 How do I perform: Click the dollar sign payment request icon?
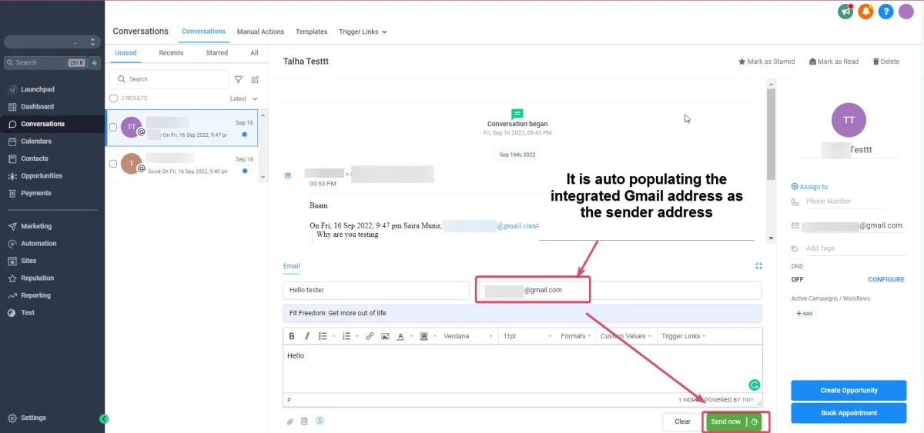click(320, 421)
